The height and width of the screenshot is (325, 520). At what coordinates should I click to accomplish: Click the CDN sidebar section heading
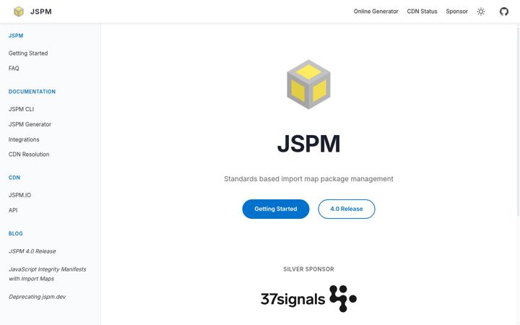tap(14, 178)
